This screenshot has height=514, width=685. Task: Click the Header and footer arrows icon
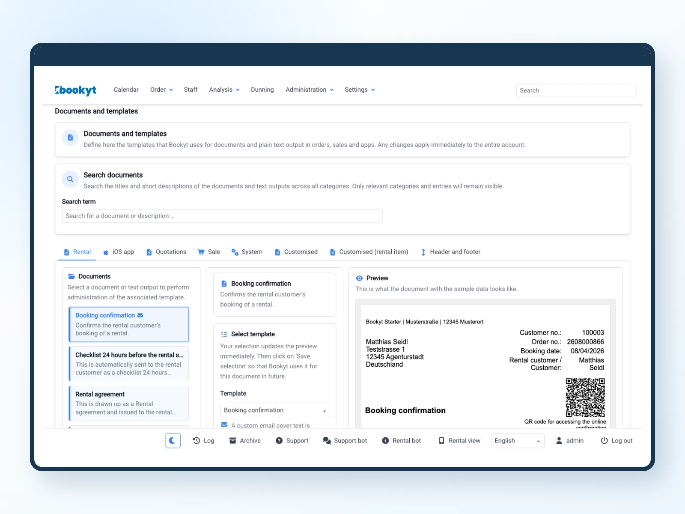[423, 252]
